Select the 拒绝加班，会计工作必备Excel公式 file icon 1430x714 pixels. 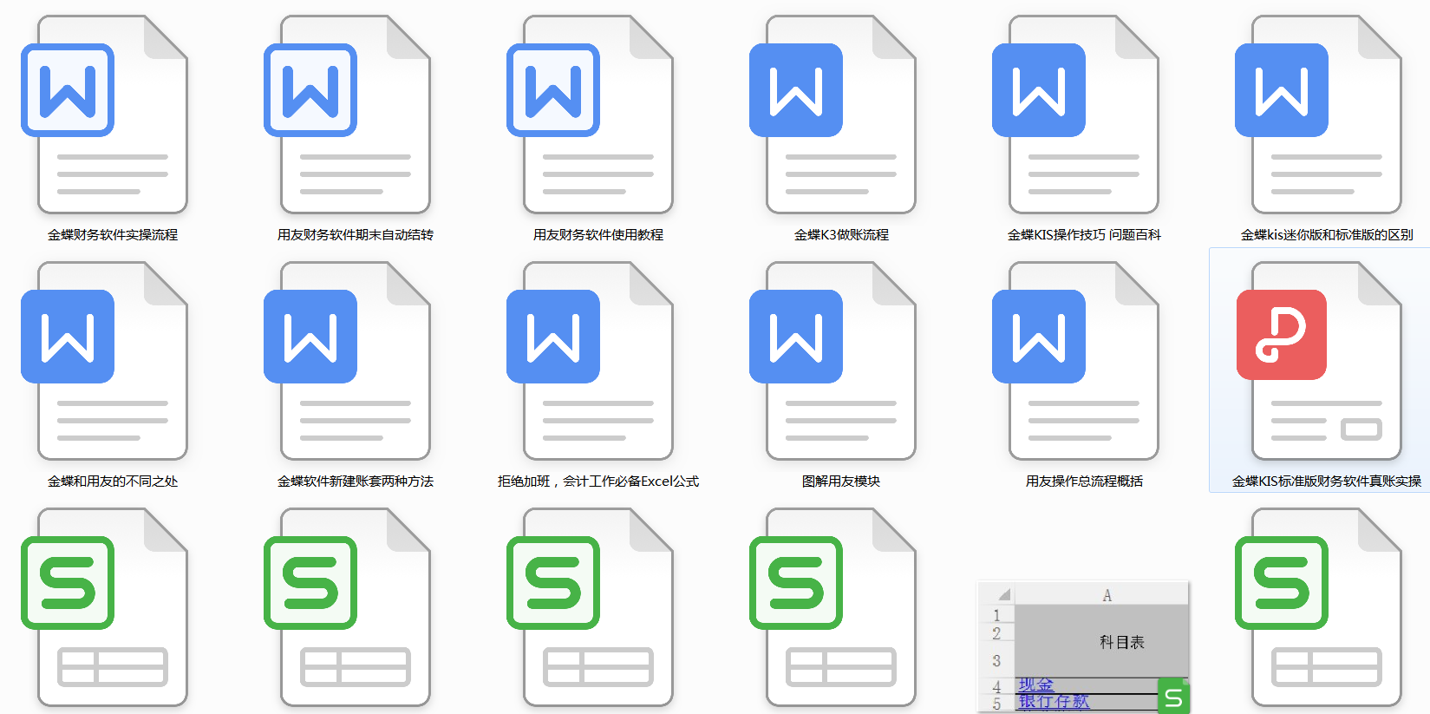(591, 361)
